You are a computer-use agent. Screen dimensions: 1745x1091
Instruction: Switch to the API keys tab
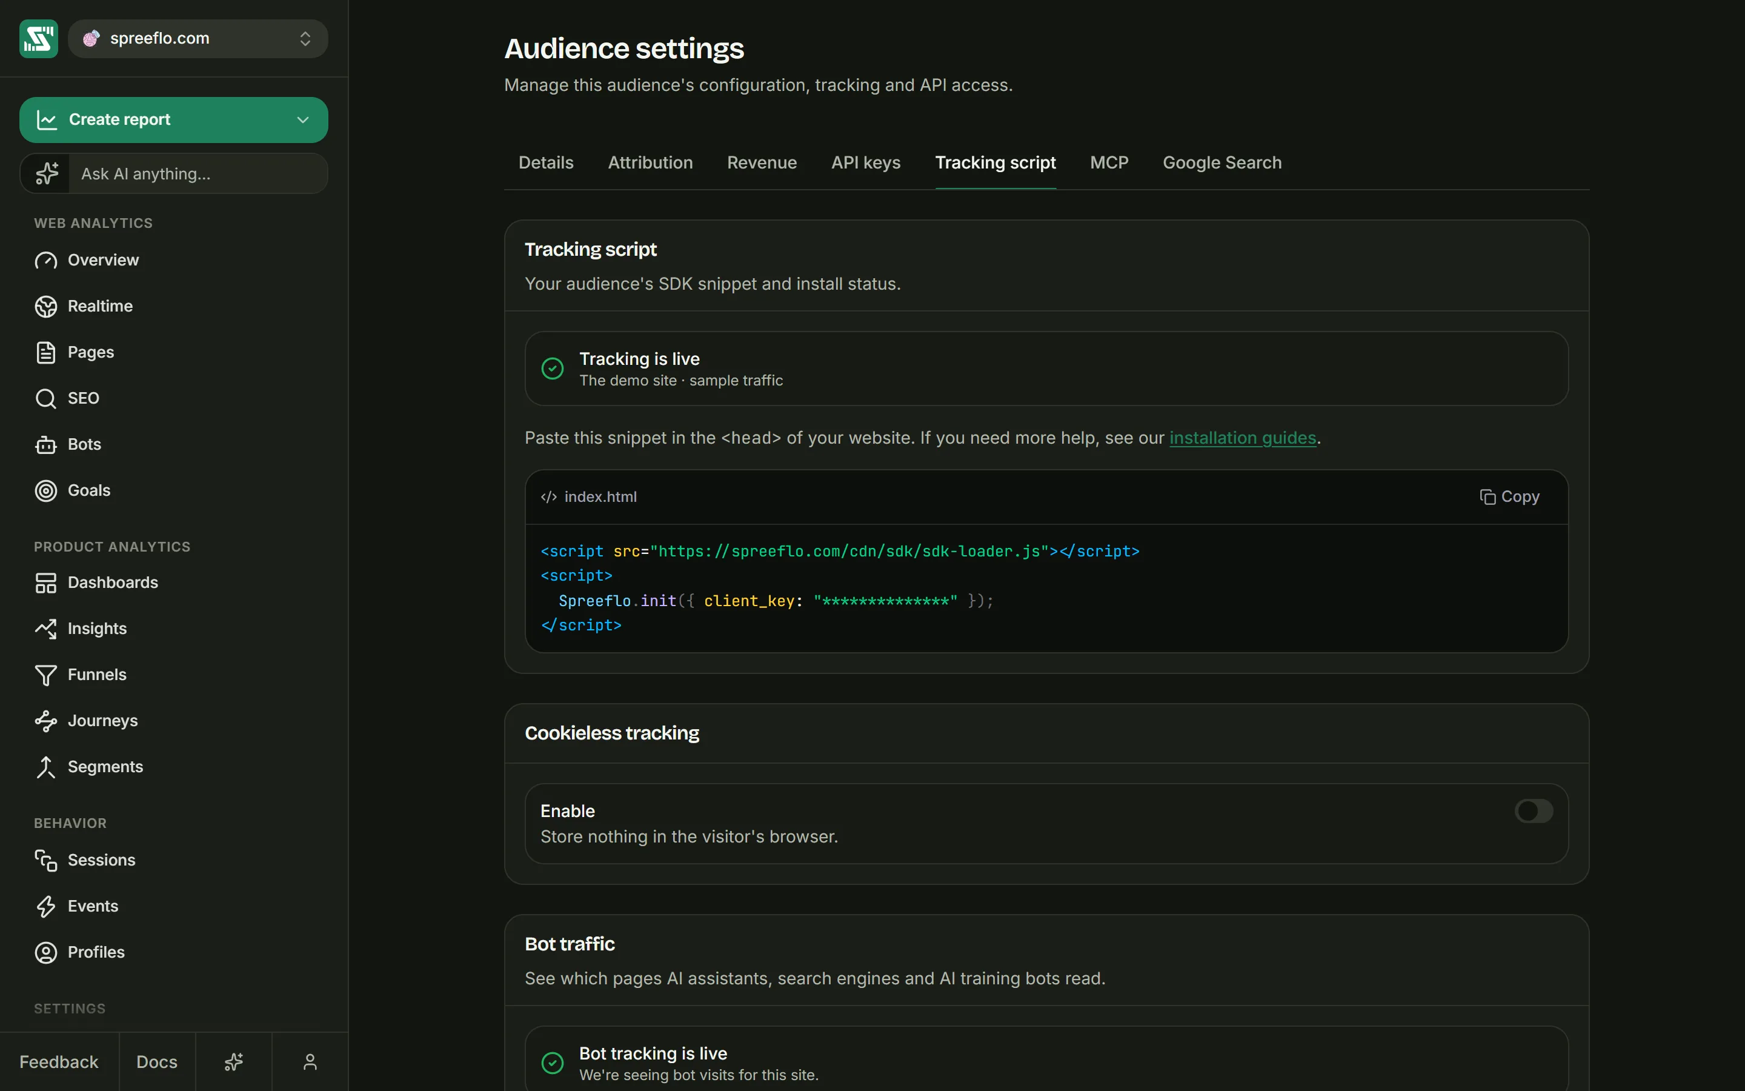click(865, 162)
